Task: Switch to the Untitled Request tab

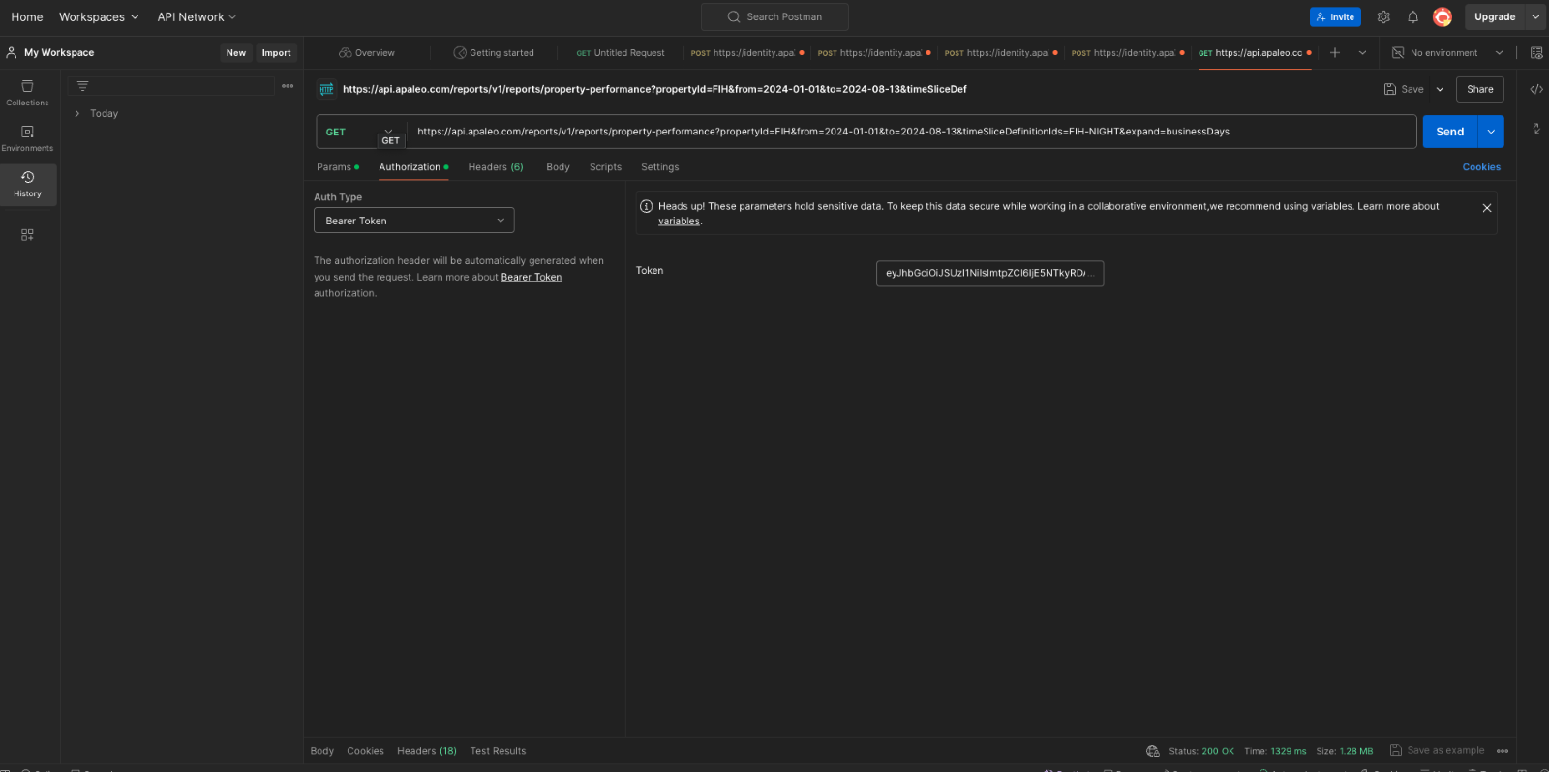Action: (x=621, y=53)
